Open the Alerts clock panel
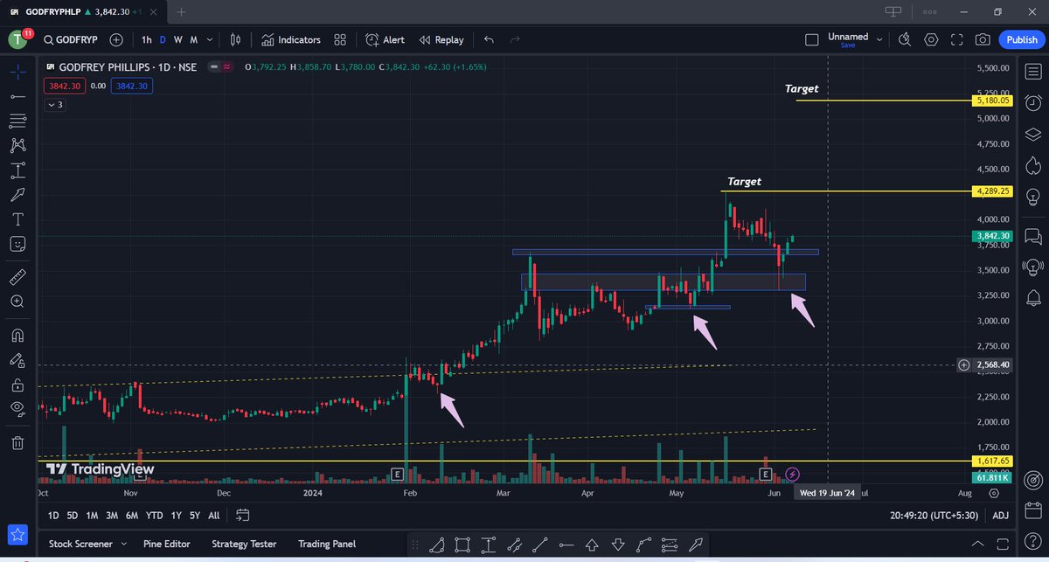Viewport: 1049px width, 562px height. 1032,102
